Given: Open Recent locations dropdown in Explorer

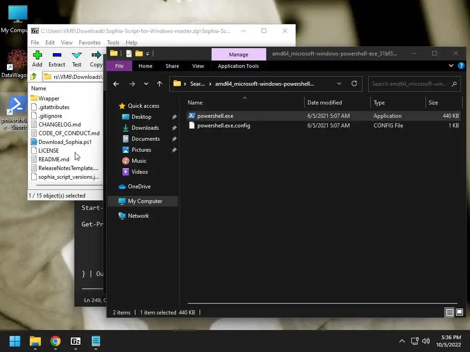Looking at the screenshot, I should [146, 84].
